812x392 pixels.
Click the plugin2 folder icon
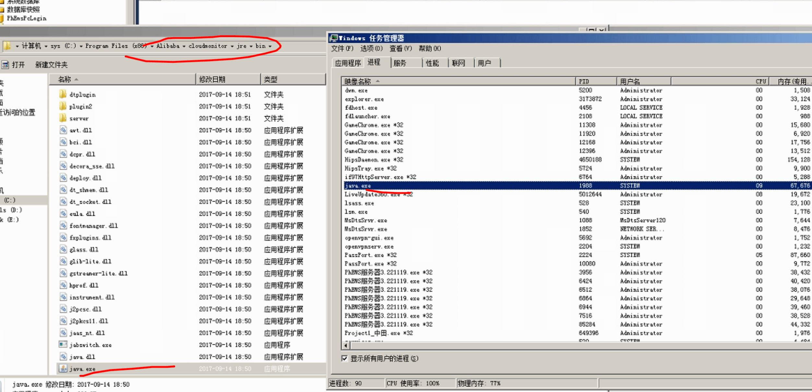tap(63, 106)
